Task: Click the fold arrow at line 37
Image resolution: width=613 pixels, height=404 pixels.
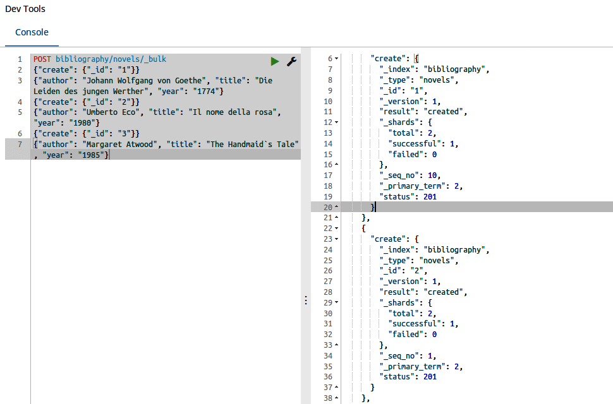Action: 336,387
